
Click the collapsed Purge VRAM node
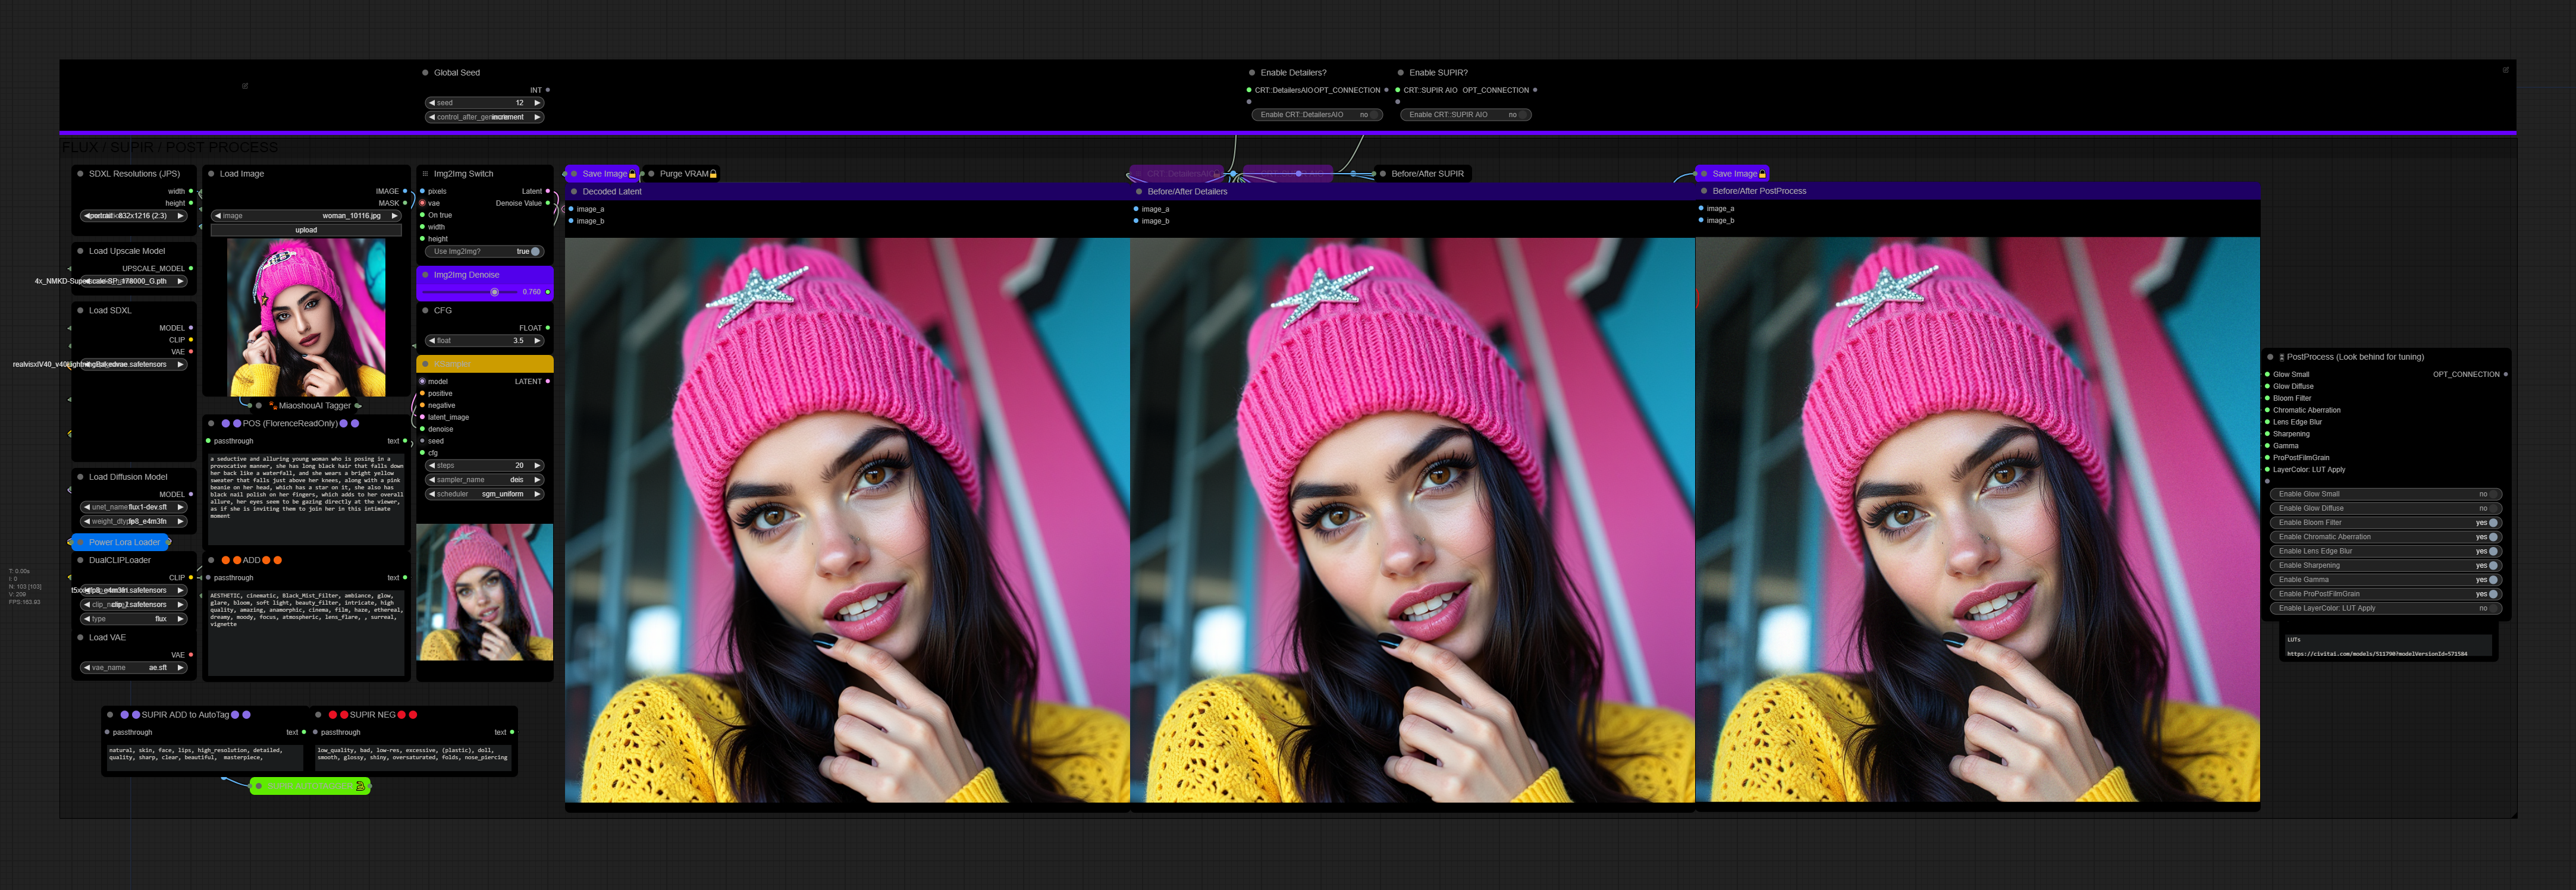pos(680,174)
